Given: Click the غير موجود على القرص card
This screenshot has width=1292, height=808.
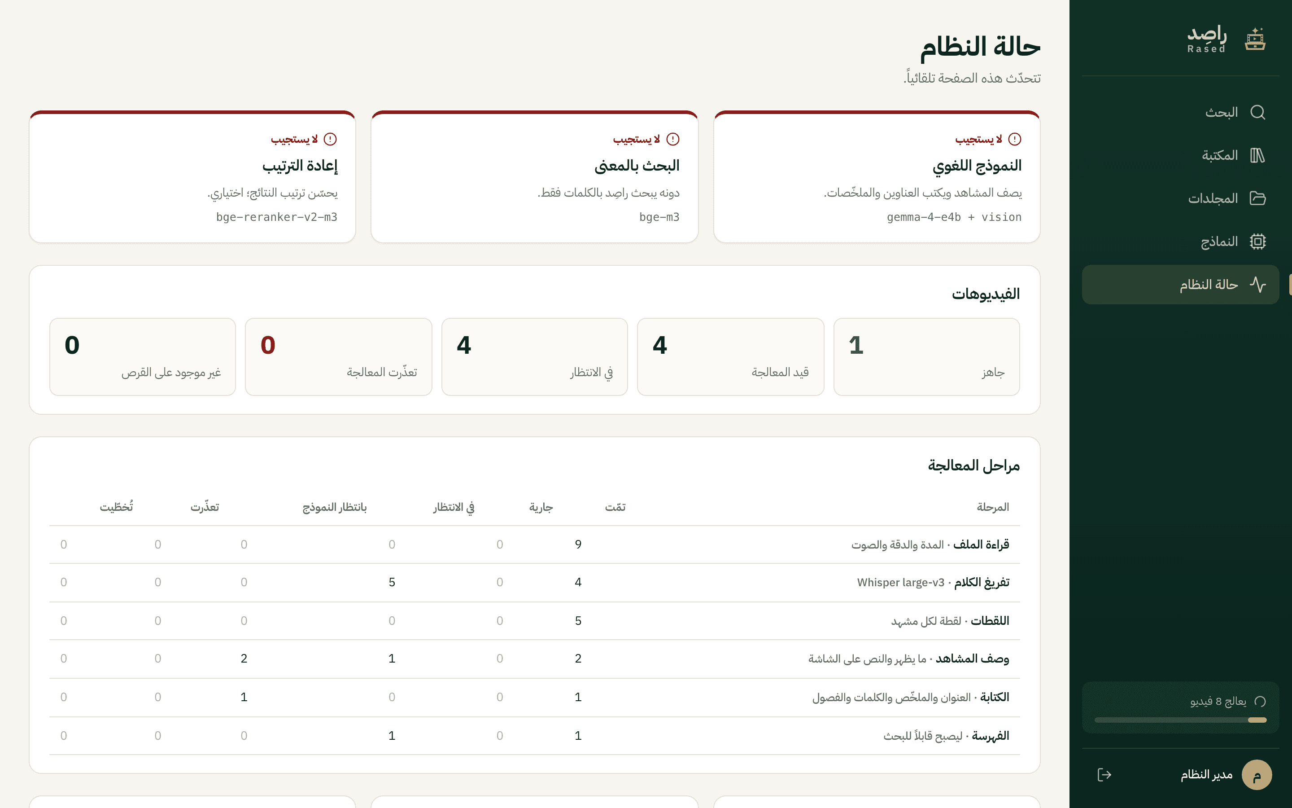Looking at the screenshot, I should (143, 357).
